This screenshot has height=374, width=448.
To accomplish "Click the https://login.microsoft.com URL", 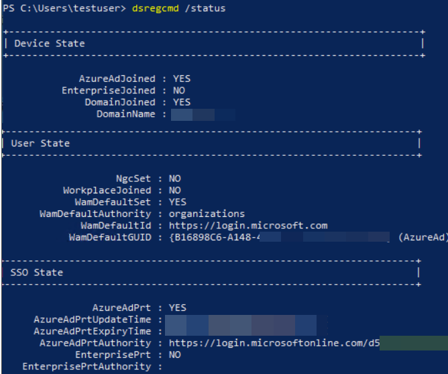I will click(248, 226).
